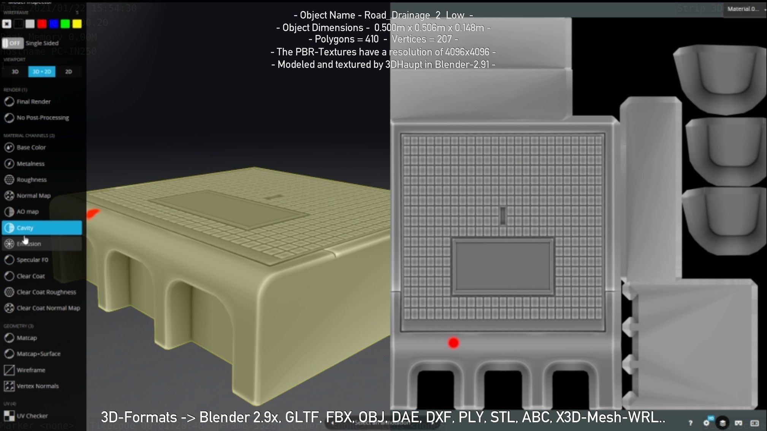The width and height of the screenshot is (767, 431).
Task: Display the Normal Map channel
Action: 33,196
